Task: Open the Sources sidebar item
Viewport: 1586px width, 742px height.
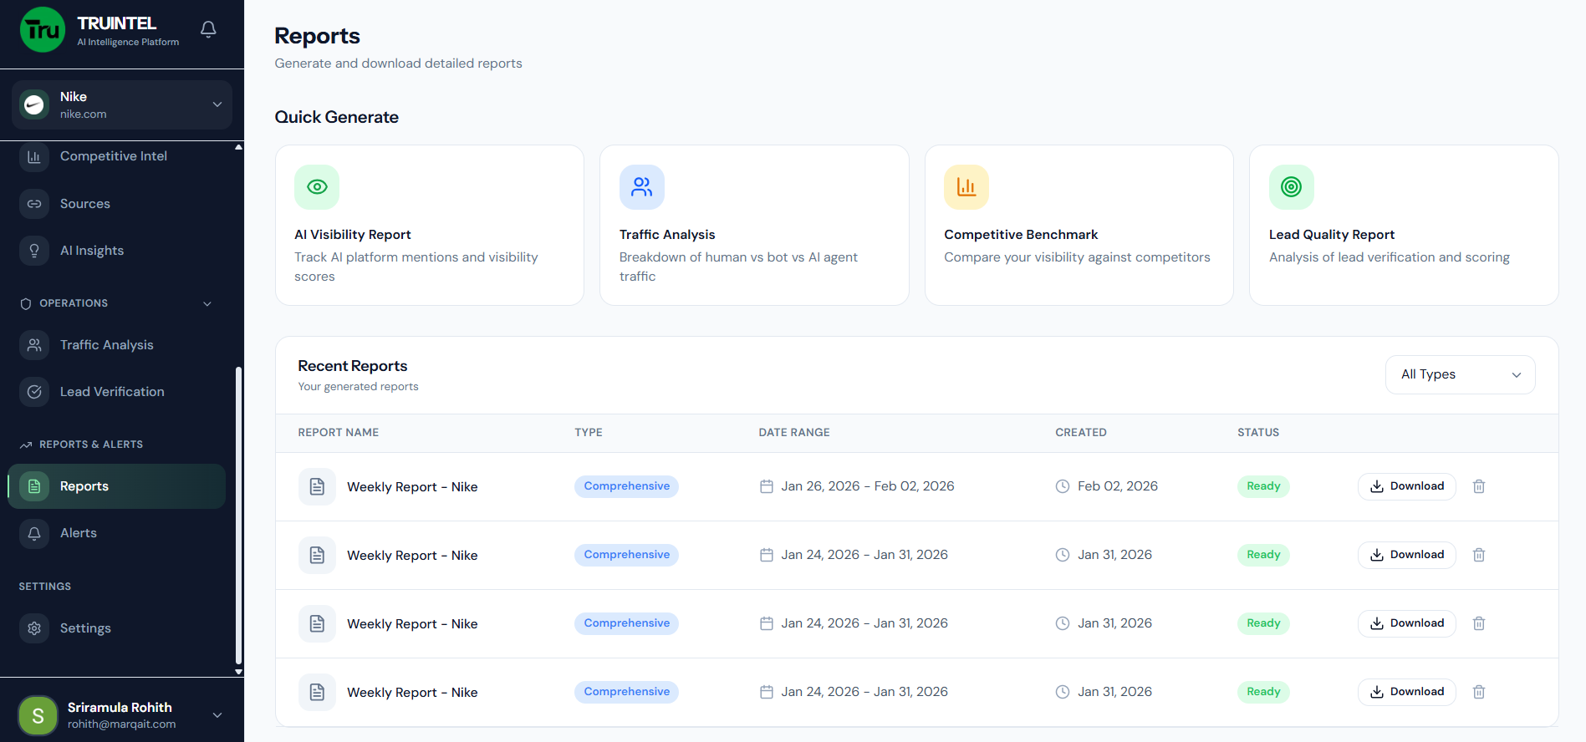Action: [84, 204]
